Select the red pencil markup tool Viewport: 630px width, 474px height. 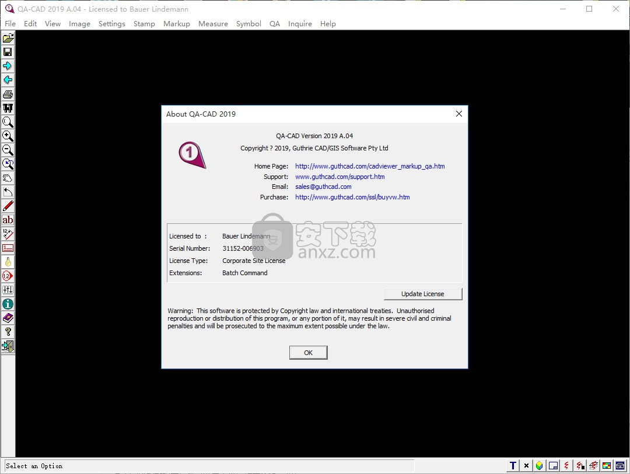pos(8,206)
